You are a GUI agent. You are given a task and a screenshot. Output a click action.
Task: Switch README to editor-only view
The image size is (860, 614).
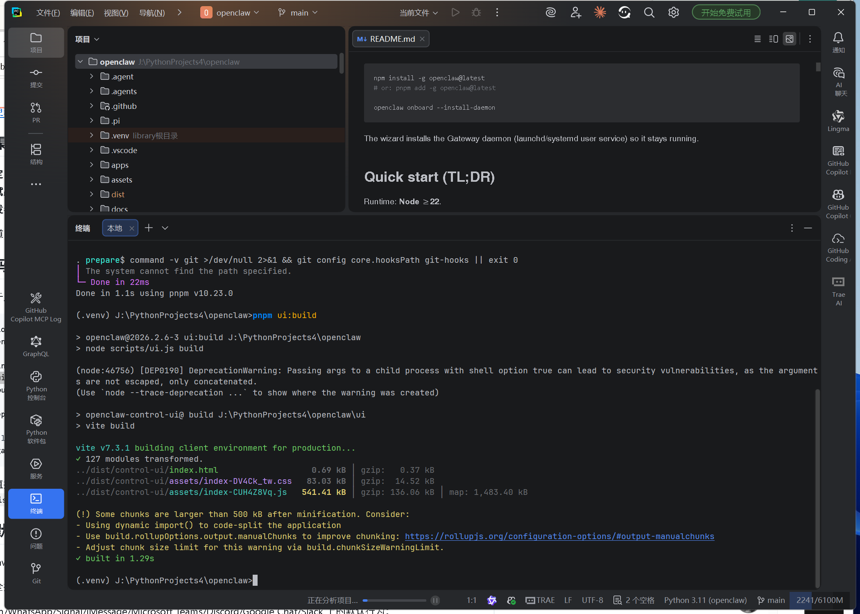[x=758, y=39]
